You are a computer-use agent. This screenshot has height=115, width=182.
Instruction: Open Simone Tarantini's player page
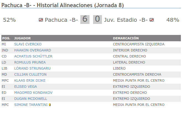tap(31, 105)
